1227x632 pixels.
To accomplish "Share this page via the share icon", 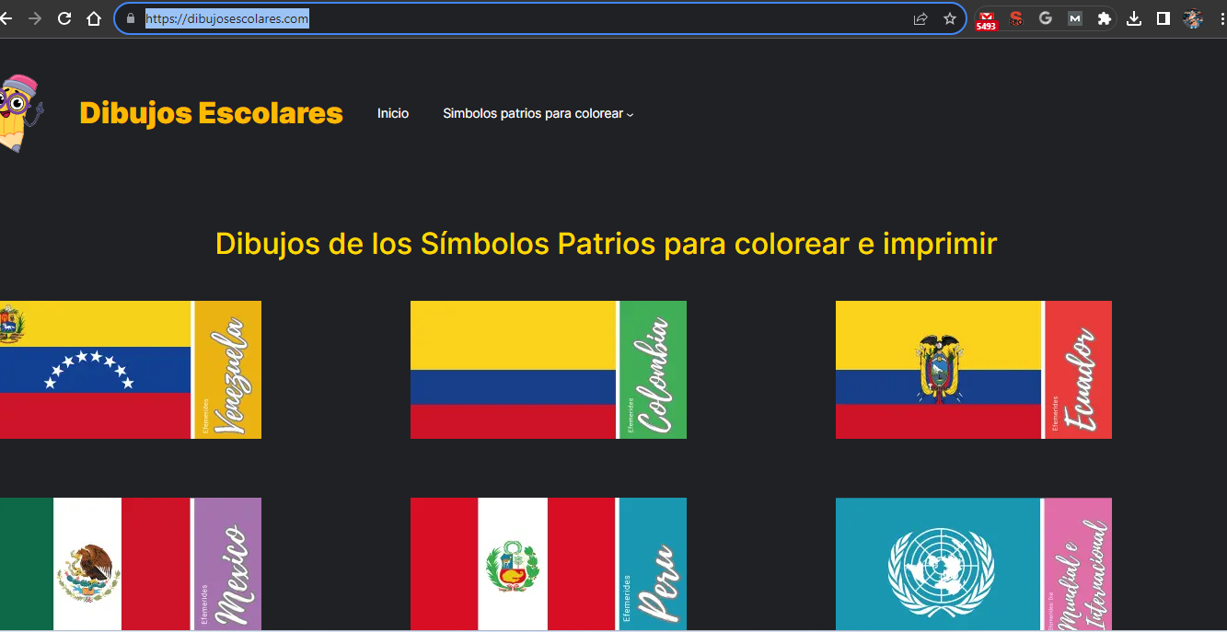I will click(x=920, y=18).
